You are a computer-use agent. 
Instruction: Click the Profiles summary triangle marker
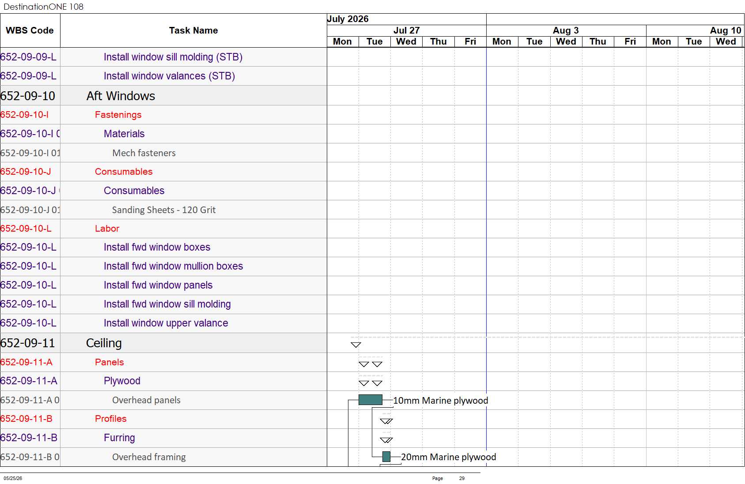point(386,421)
